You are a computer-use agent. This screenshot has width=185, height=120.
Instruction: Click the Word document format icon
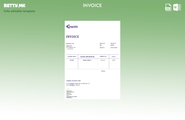pyautogui.click(x=177, y=7)
